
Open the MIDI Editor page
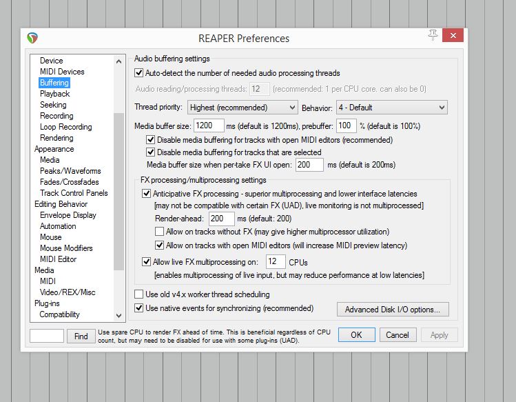59,259
